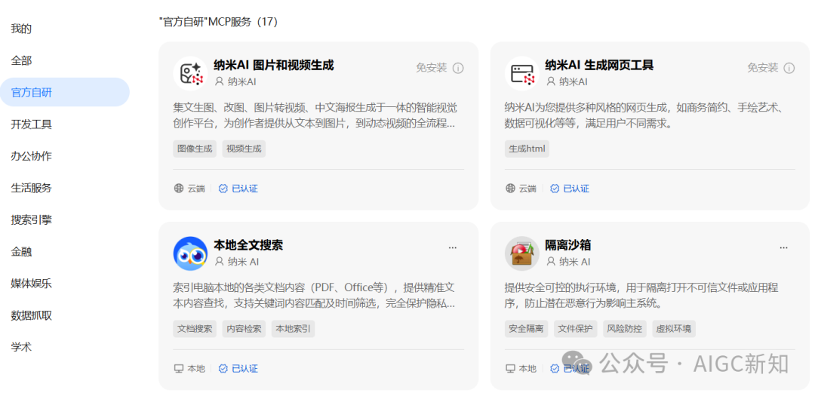Image resolution: width=815 pixels, height=396 pixels.
Task: Open the 本地全文搜索 title
Action: 248,245
